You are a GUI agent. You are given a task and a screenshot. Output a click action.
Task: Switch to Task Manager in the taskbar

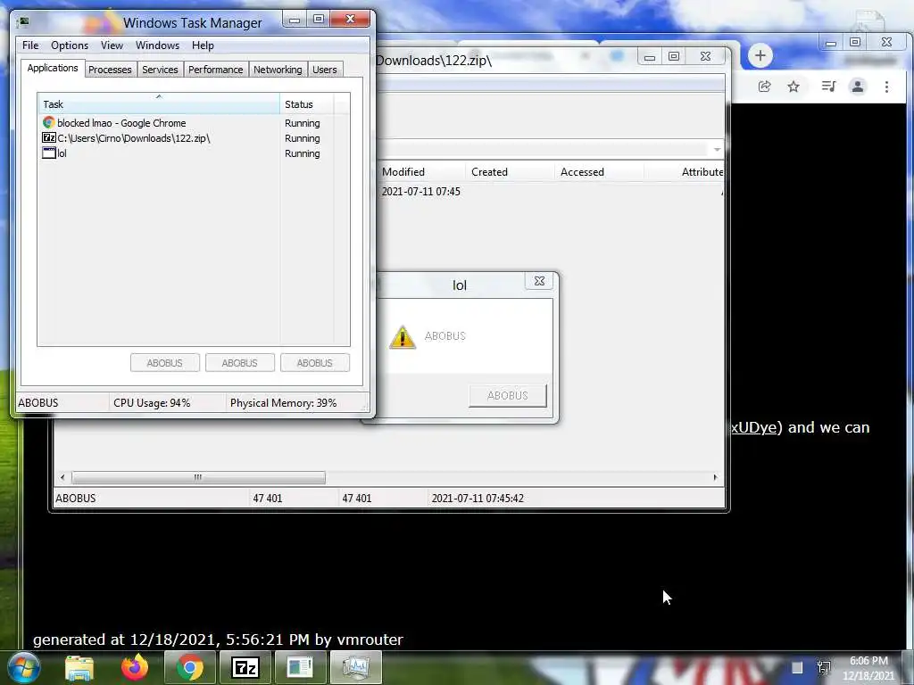tap(356, 667)
